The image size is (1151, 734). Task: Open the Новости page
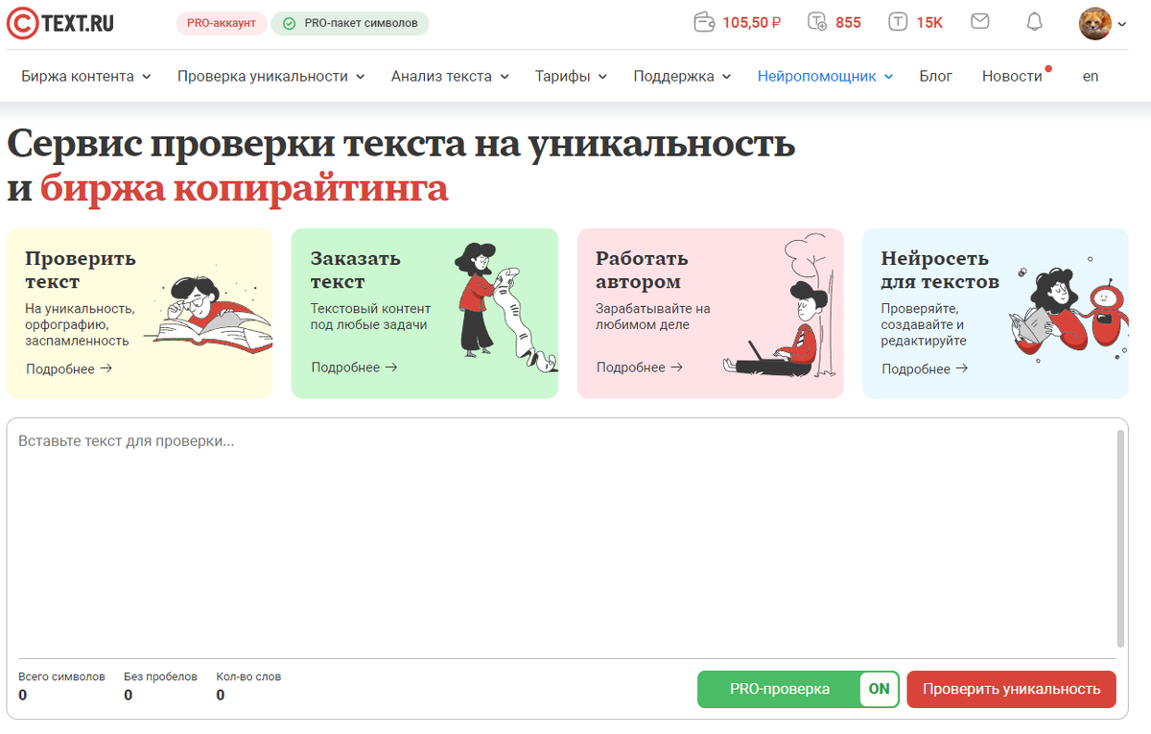[1012, 76]
